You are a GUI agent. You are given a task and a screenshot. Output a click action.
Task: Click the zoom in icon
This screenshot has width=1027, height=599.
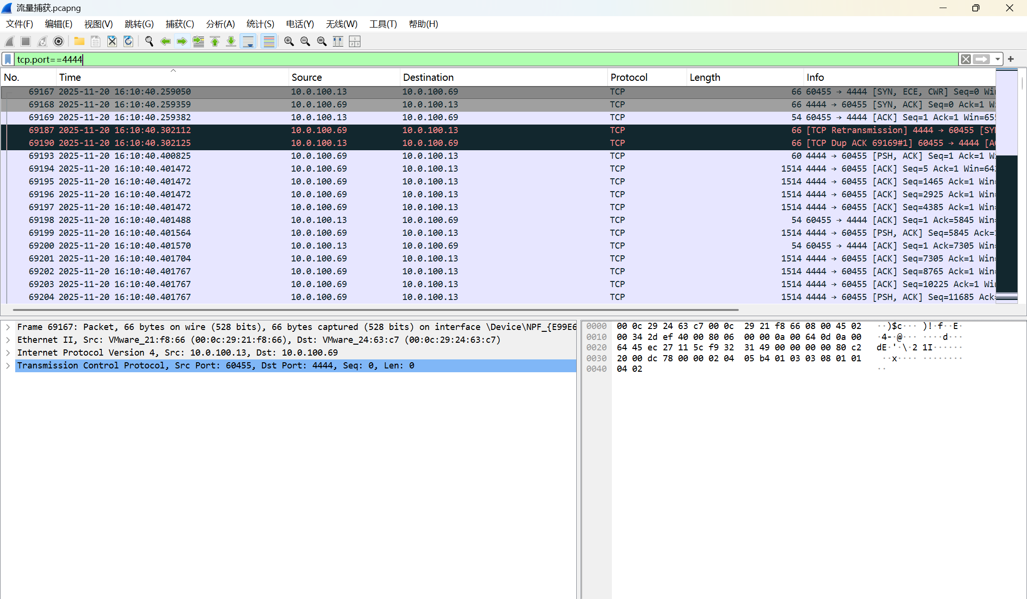[289, 42]
